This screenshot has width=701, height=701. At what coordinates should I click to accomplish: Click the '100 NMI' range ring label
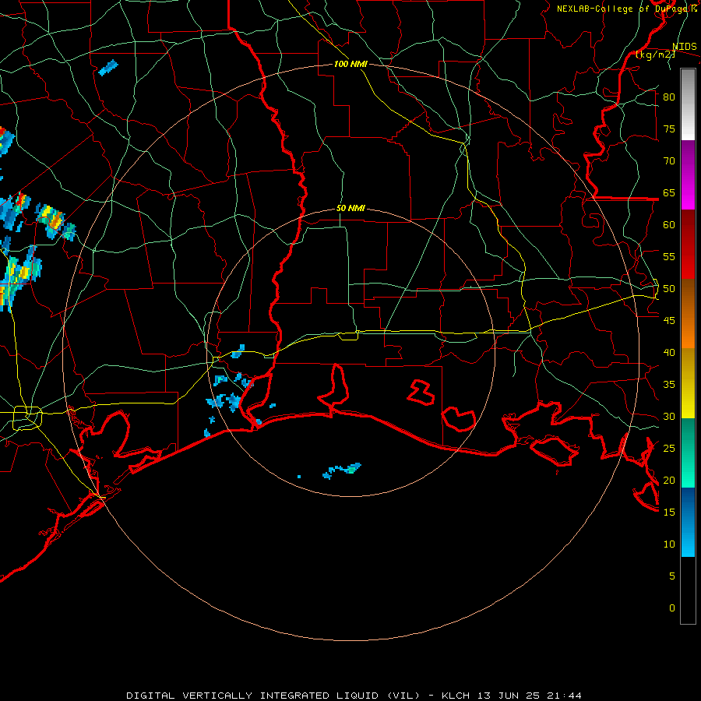point(350,64)
